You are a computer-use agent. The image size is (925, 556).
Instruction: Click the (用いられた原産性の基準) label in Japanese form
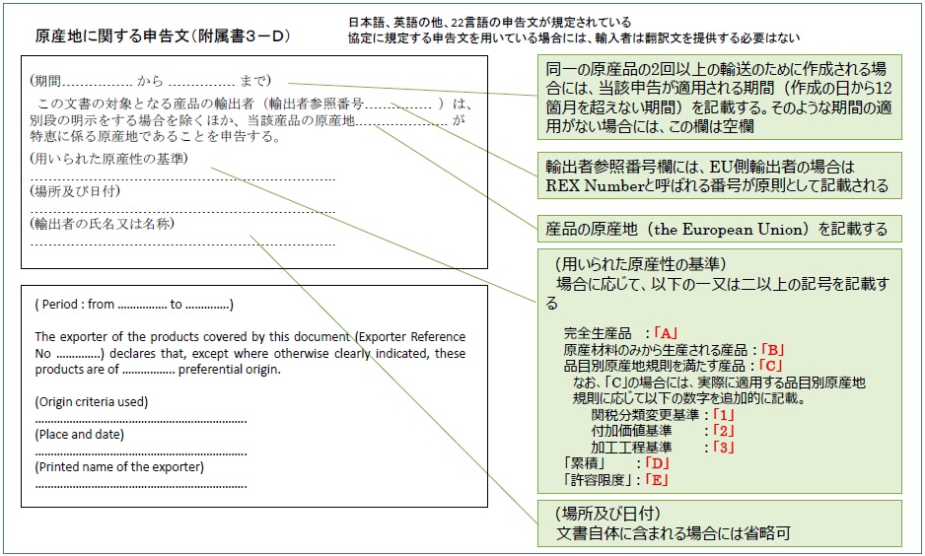pyautogui.click(x=108, y=159)
